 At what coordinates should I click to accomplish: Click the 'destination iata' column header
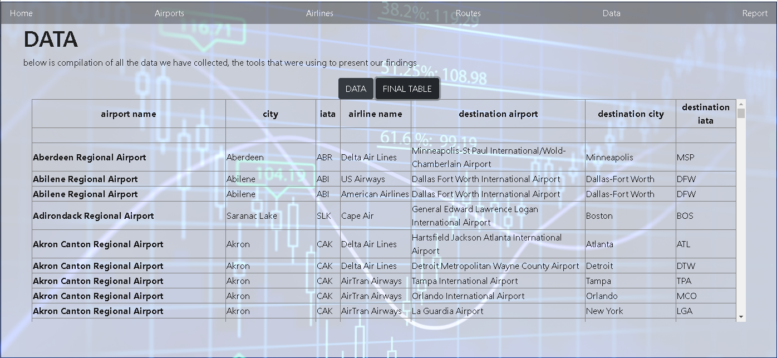tap(706, 114)
